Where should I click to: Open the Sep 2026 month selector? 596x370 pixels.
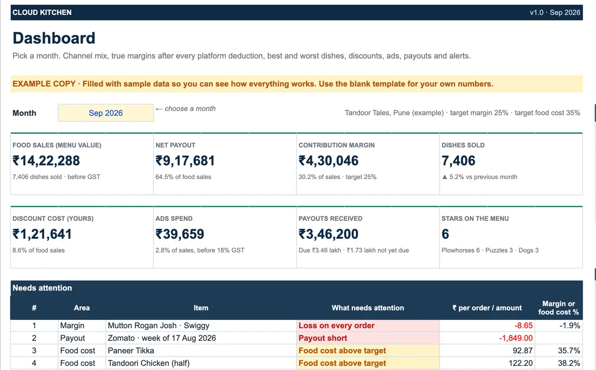pos(105,113)
